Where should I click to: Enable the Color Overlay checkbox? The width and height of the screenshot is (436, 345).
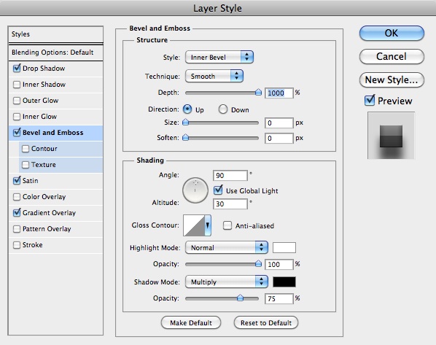[x=17, y=197]
